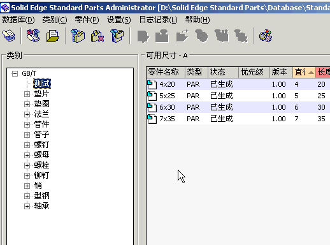330x245 pixels.
Task: Expand the 管件 category node
Action: (x=27, y=124)
